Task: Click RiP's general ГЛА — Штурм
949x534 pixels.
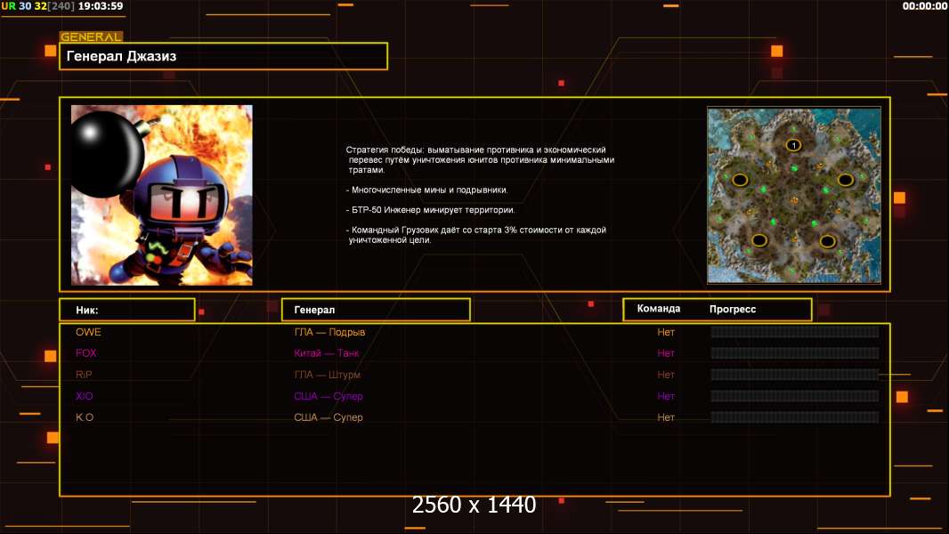Action: pyautogui.click(x=327, y=375)
